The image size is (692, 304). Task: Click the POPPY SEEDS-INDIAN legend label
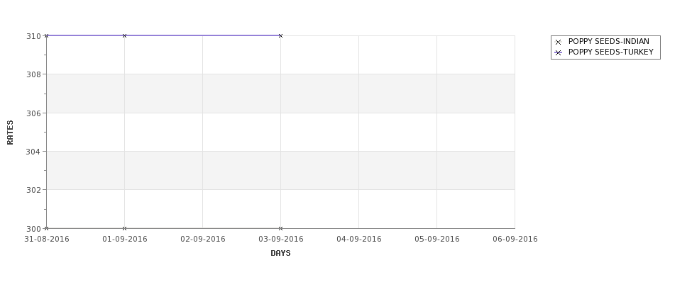(x=608, y=41)
